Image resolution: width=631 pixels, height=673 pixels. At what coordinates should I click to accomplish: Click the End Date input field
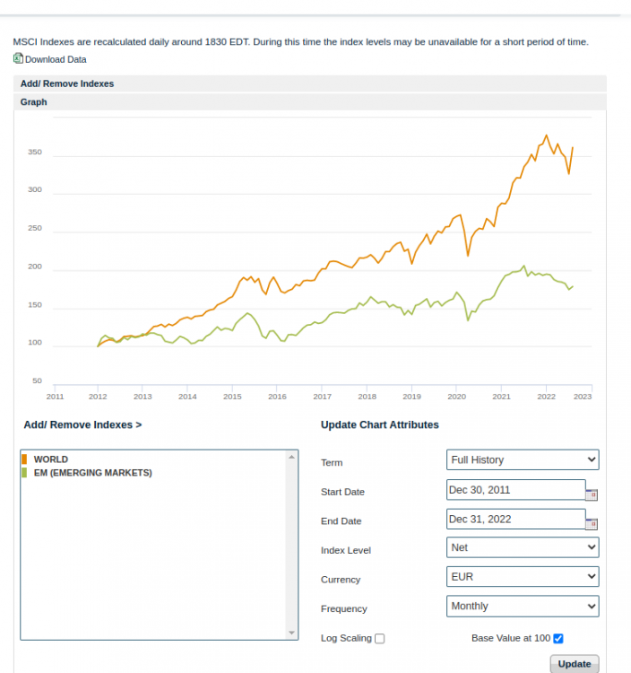[x=515, y=520]
